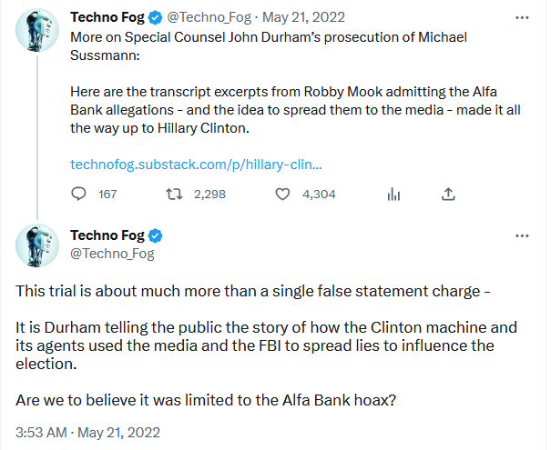Click the share upload icon
This screenshot has height=450, width=551.
coord(448,194)
